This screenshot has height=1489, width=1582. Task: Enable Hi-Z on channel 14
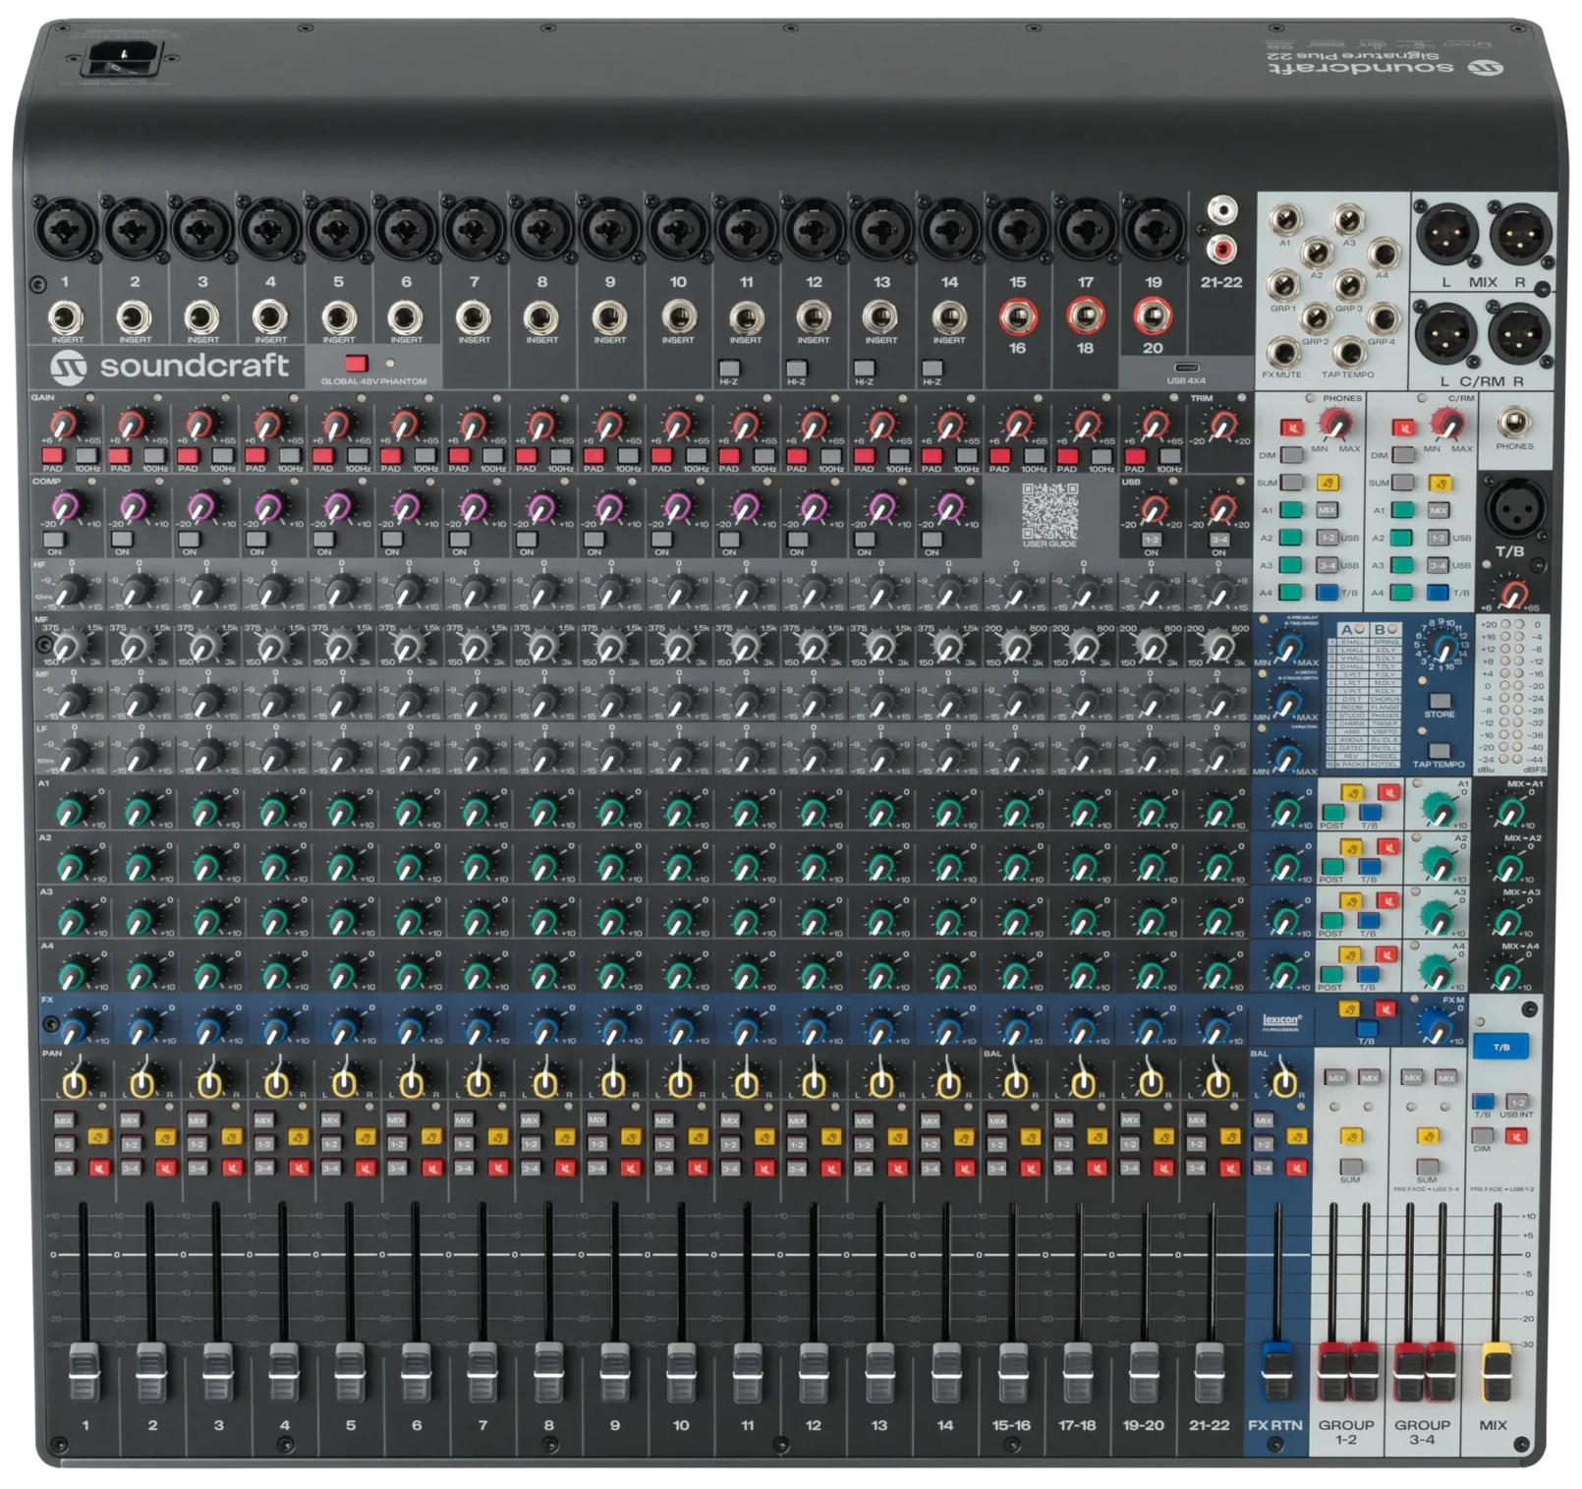click(x=932, y=369)
